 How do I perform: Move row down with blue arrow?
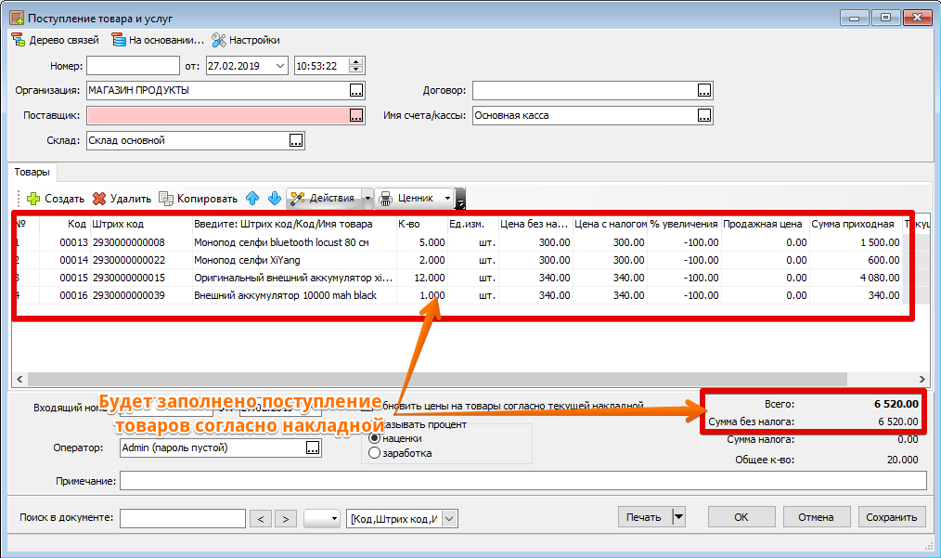275,198
